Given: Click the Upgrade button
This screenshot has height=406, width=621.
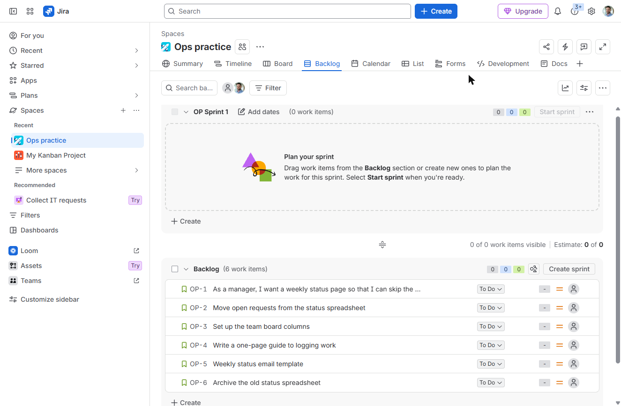Looking at the screenshot, I should (x=523, y=11).
